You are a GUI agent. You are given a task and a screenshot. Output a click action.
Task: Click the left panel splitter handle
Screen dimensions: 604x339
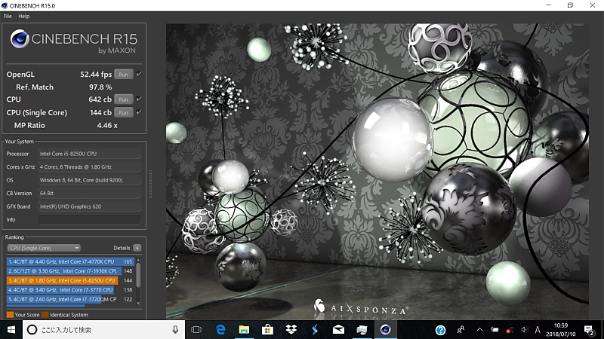tap(150, 184)
